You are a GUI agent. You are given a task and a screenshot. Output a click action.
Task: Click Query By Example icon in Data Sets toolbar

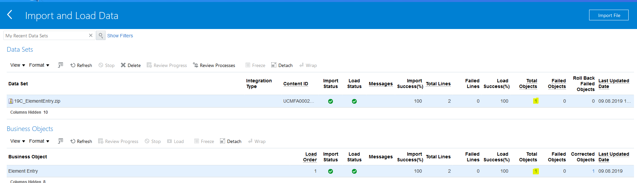[x=60, y=65]
